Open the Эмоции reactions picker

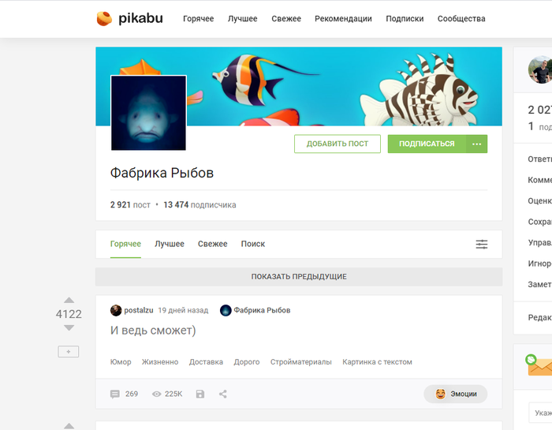click(456, 394)
